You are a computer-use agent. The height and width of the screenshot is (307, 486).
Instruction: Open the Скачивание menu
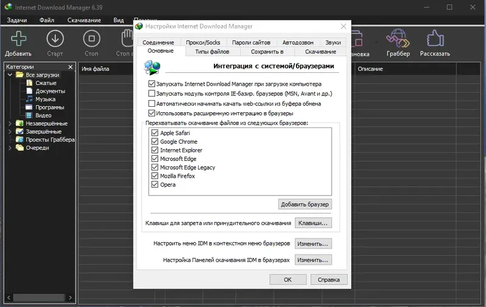(84, 20)
